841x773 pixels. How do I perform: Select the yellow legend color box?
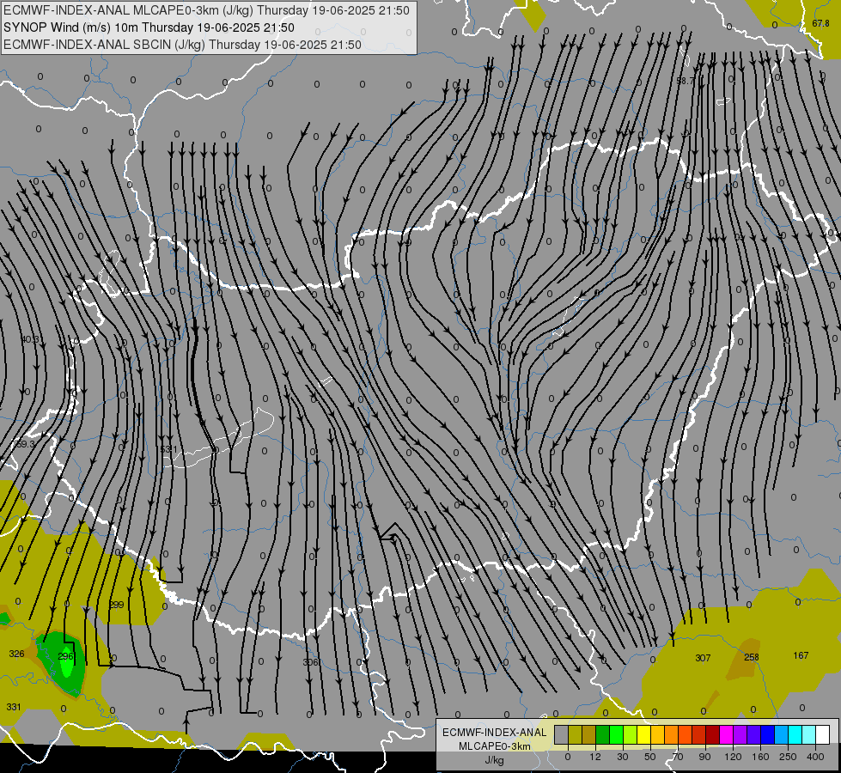point(643,734)
